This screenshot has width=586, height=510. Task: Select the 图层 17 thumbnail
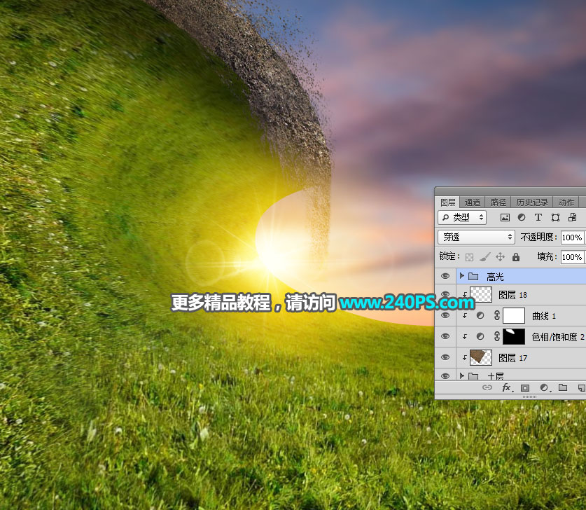481,357
